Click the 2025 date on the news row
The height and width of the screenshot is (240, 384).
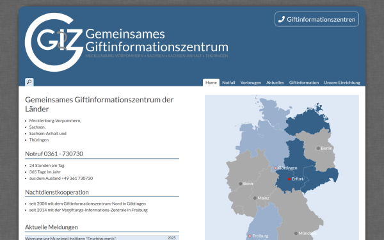[172, 238]
